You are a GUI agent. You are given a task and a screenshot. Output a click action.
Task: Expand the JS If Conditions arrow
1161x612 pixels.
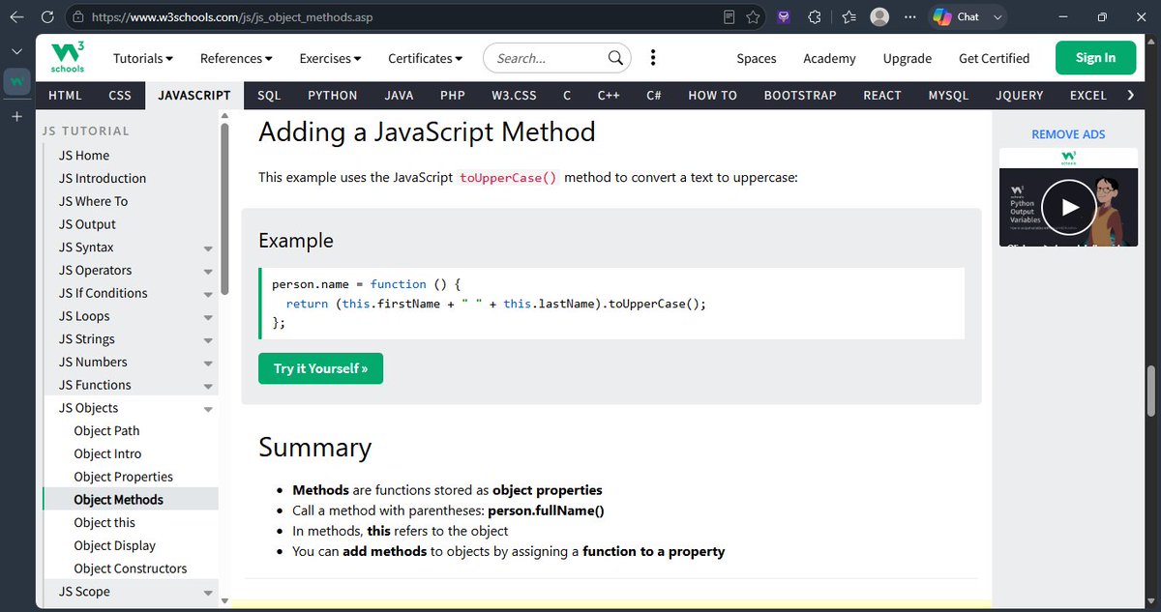tap(208, 295)
